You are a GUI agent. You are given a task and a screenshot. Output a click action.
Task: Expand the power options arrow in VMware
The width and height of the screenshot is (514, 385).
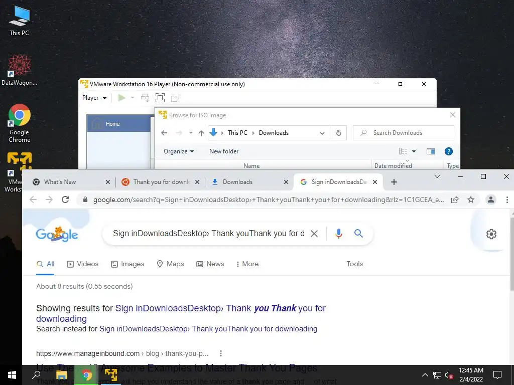click(x=133, y=98)
